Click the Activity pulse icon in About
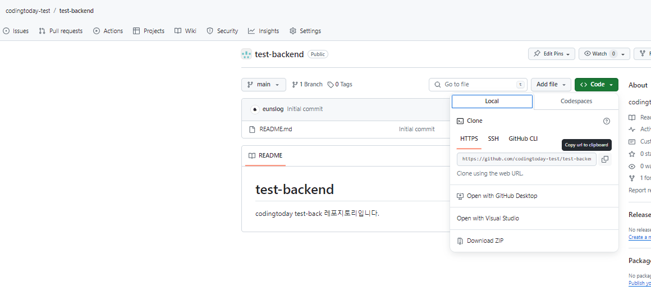651x300 pixels. coord(632,129)
